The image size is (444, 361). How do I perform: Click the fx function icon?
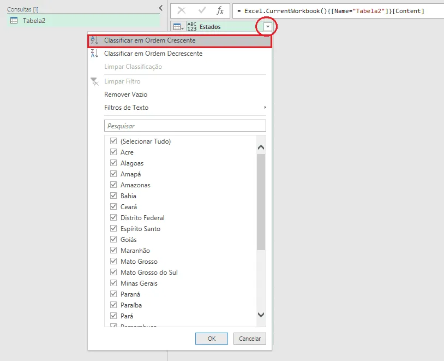[x=220, y=11]
